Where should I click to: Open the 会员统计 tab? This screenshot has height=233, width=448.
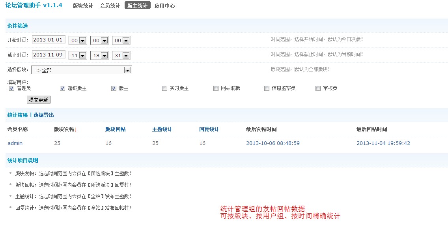point(110,6)
